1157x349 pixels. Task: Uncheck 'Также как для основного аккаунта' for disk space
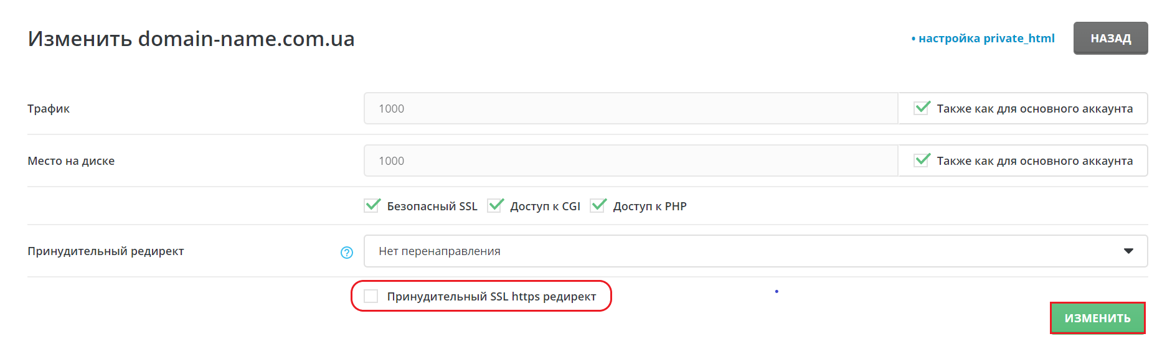922,160
